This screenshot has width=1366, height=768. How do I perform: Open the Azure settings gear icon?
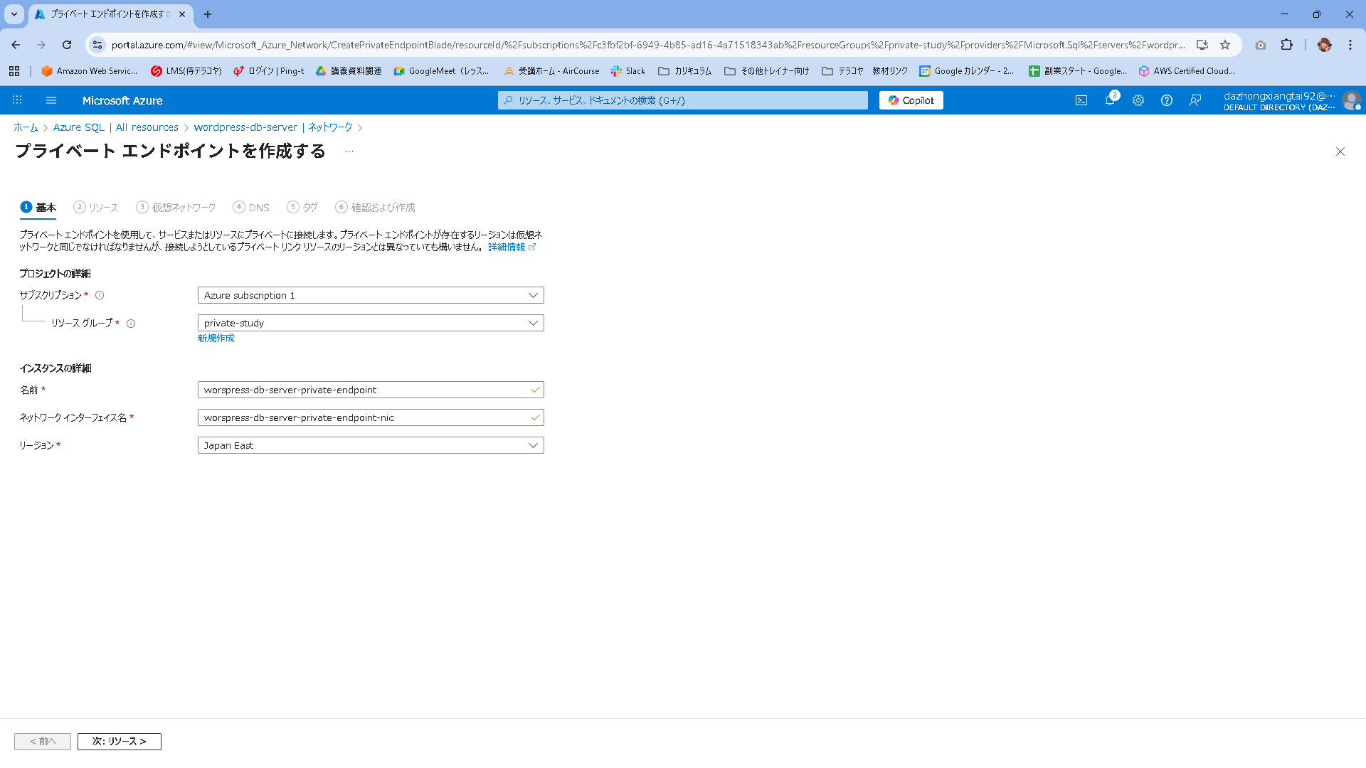(x=1138, y=100)
